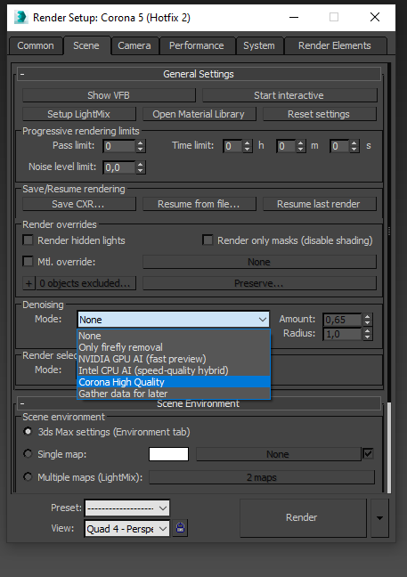Select None in the denoising list
The width and height of the screenshot is (407, 577).
[174, 336]
